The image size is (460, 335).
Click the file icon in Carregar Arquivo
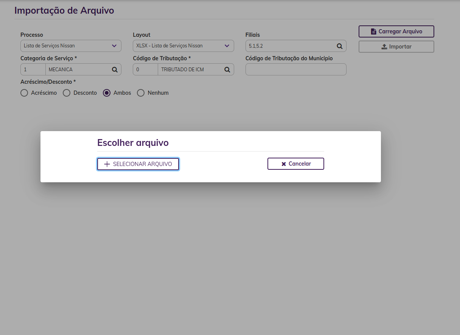(373, 31)
